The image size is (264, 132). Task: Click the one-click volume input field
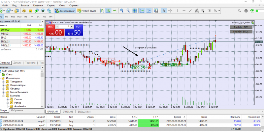[x=64, y=27]
